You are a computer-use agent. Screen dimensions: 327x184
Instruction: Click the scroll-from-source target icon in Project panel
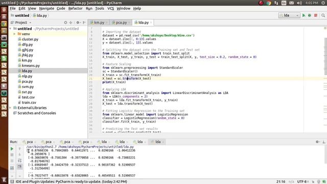pyautogui.click(x=65, y=22)
